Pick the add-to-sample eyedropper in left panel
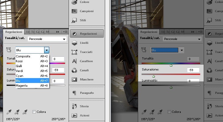Viewport: 223px width, 122px height. coord(17,112)
